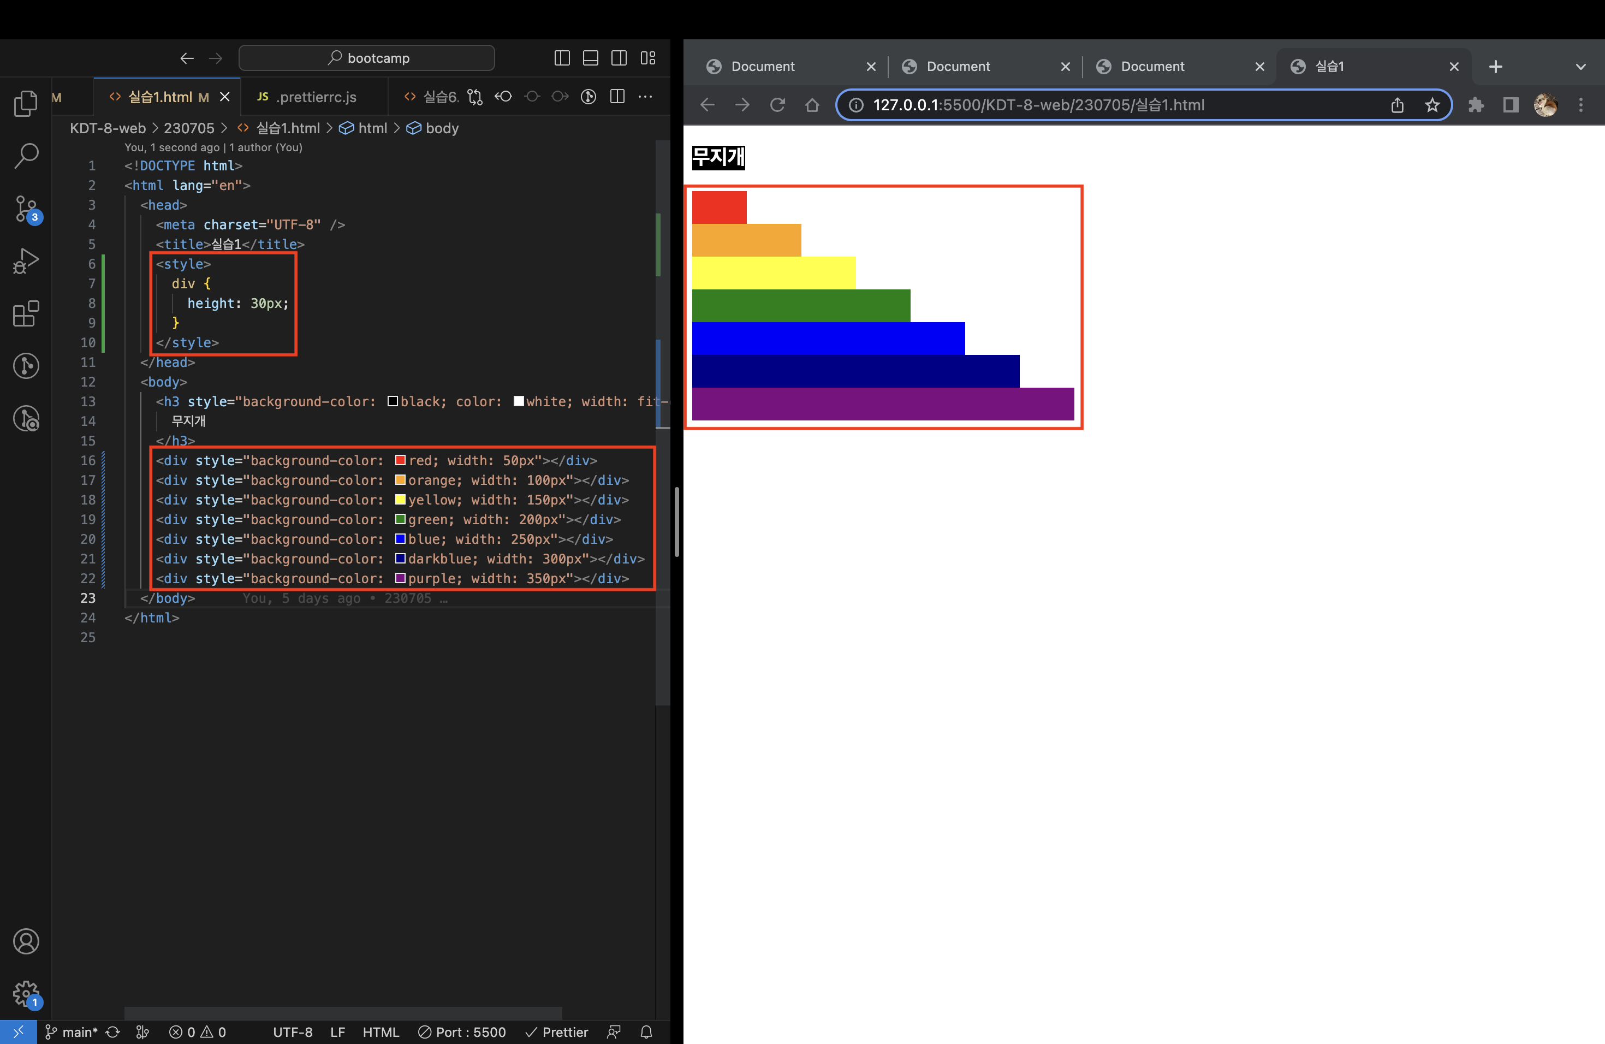
Task: Open Source Control view with badge 3
Action: click(27, 209)
